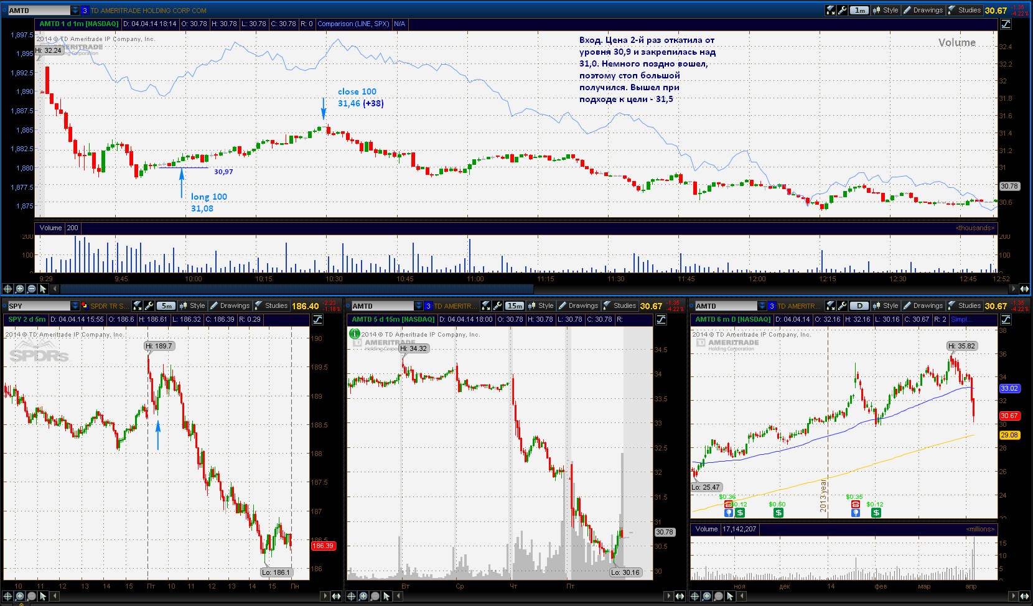Image resolution: width=1033 pixels, height=606 pixels.
Task: Click the D timeframe button on daily chart
Action: click(x=859, y=305)
